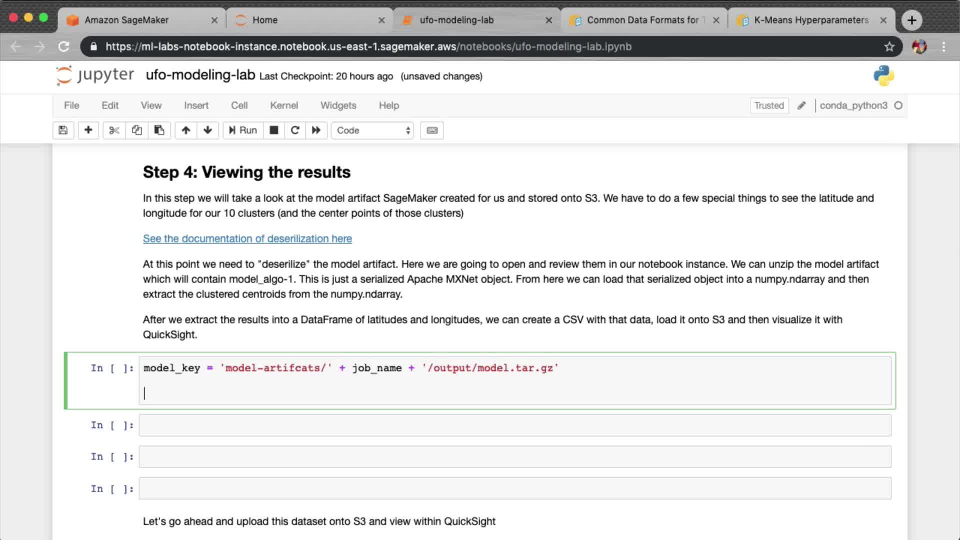This screenshot has height=540, width=960.
Task: Paste cells below icon
Action: [x=159, y=130]
